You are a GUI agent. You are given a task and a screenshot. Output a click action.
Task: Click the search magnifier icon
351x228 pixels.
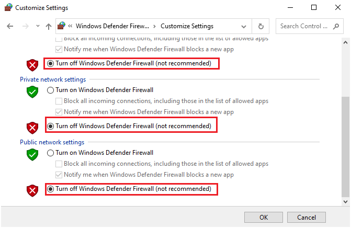click(336, 26)
